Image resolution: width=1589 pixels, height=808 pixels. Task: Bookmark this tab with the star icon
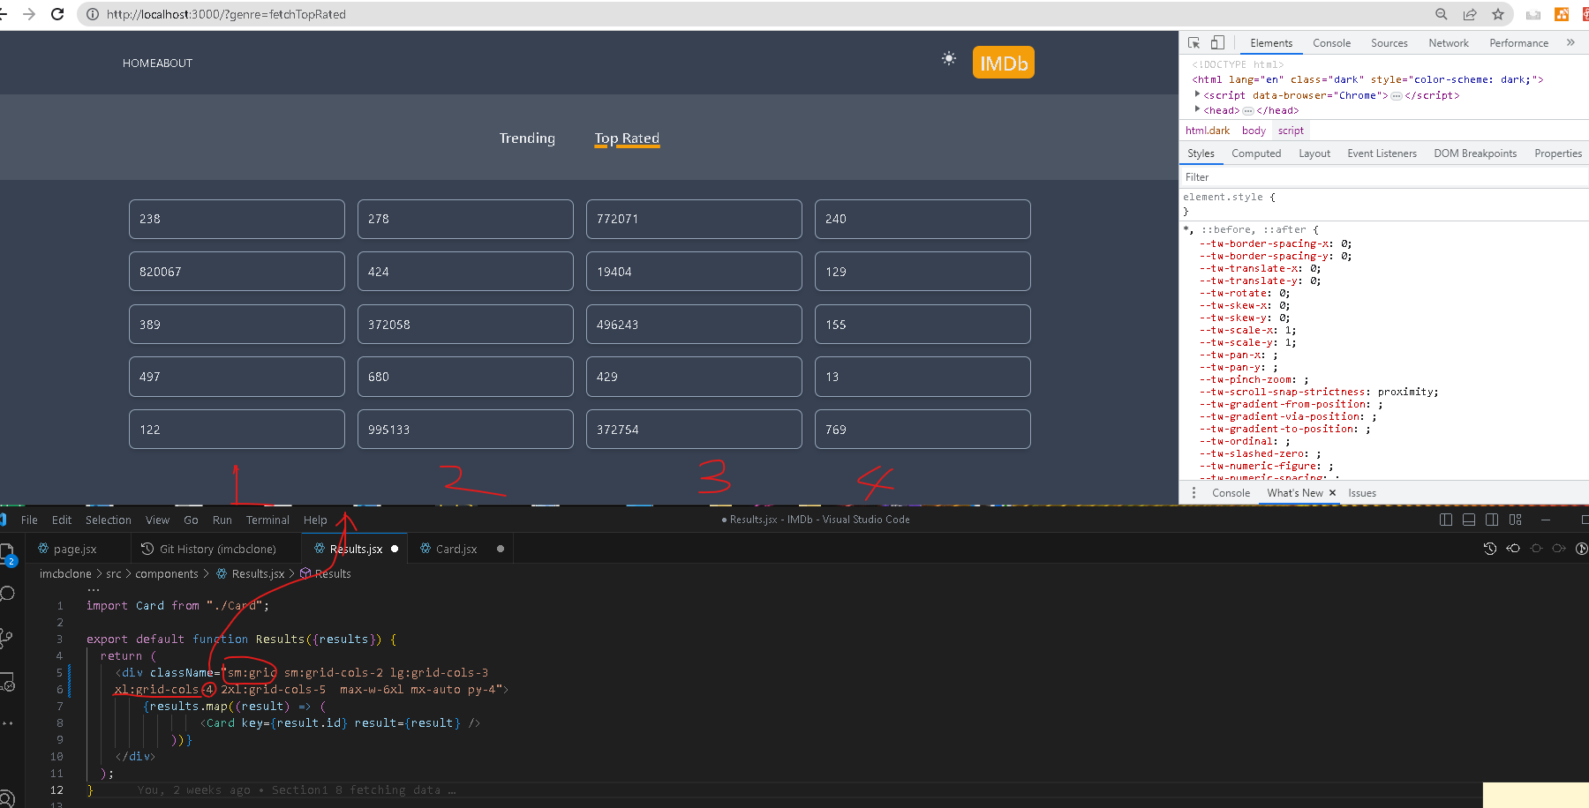click(x=1498, y=14)
